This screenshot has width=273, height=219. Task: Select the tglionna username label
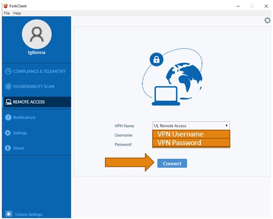click(36, 52)
